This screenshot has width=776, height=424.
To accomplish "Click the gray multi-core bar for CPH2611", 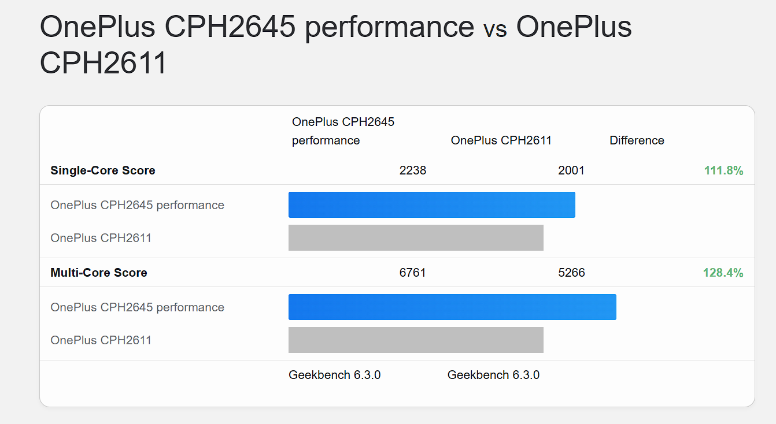I will click(x=416, y=340).
